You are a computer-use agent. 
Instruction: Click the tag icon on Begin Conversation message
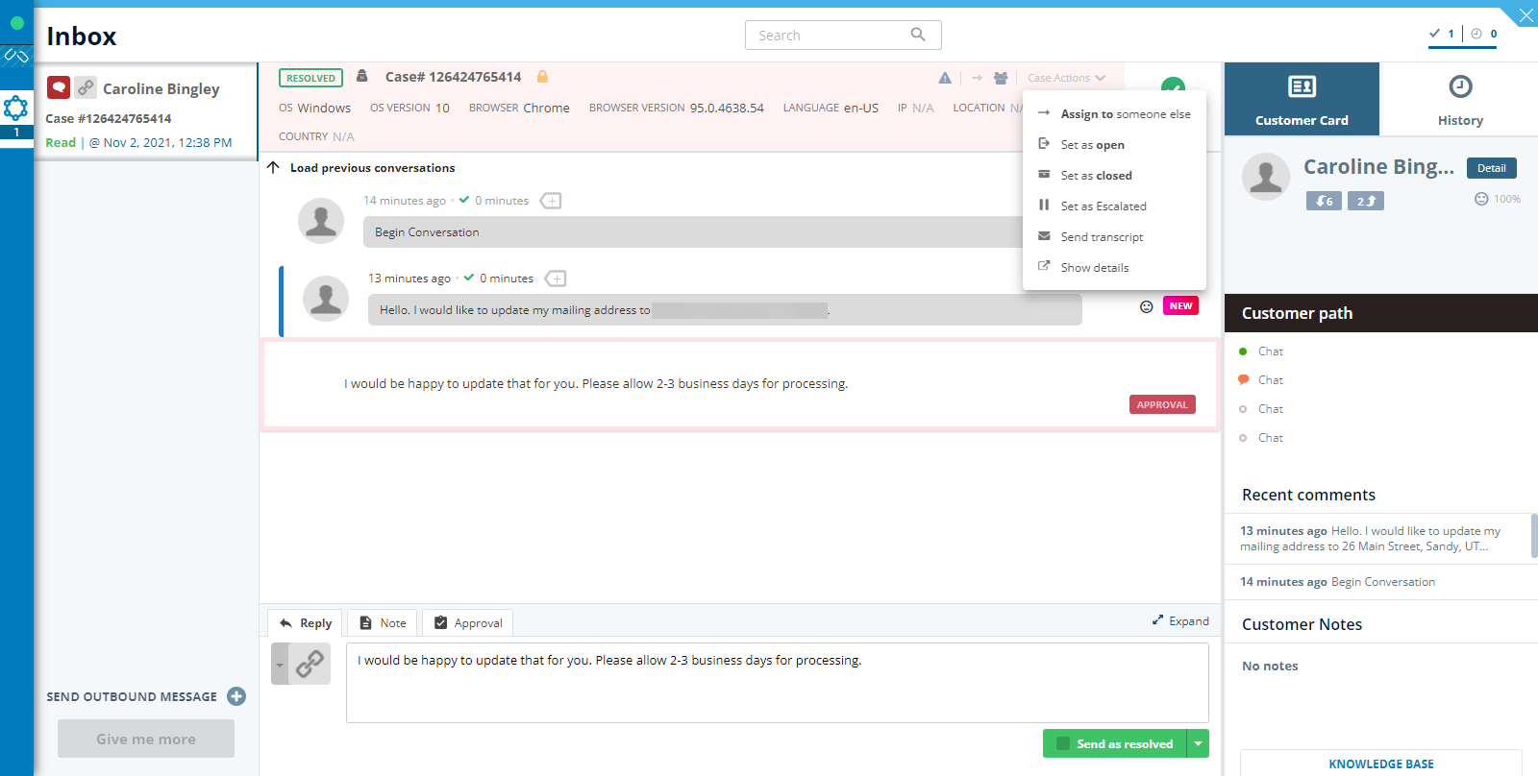pos(551,201)
